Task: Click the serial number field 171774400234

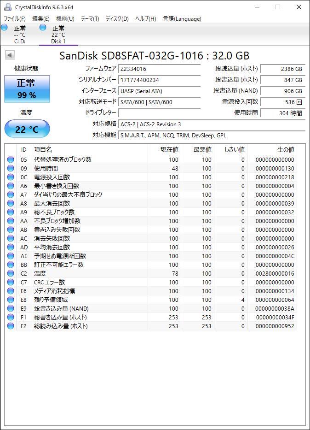Action: click(160, 80)
